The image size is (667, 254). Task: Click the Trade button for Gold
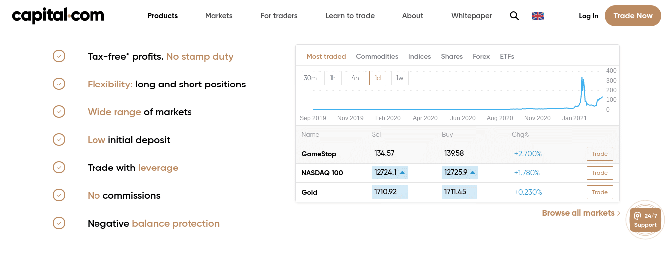click(600, 192)
